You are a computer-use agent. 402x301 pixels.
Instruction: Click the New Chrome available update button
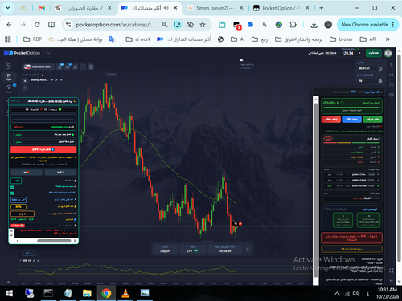coord(367,25)
